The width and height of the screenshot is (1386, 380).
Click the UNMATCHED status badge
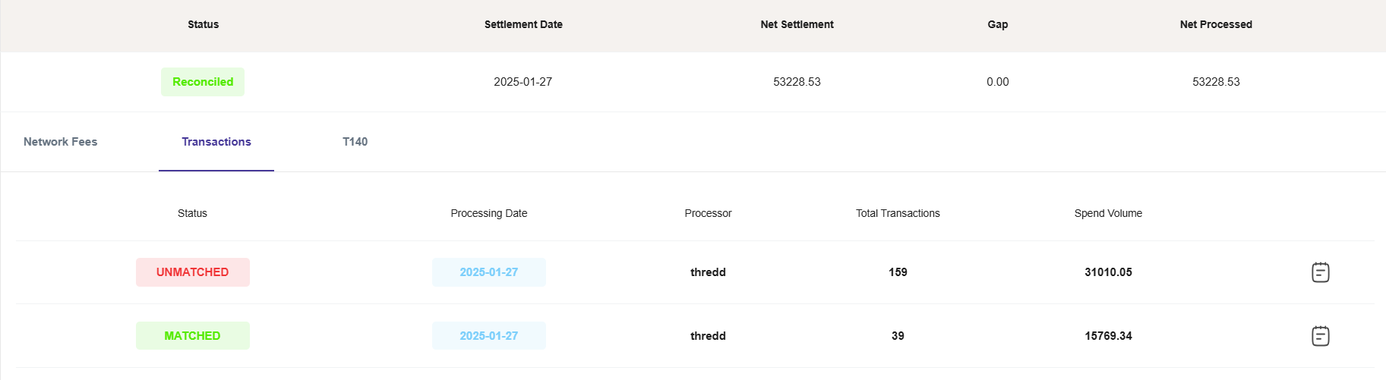click(193, 272)
